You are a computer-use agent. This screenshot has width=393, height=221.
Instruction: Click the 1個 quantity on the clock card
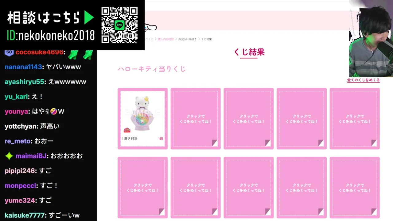[x=161, y=139]
